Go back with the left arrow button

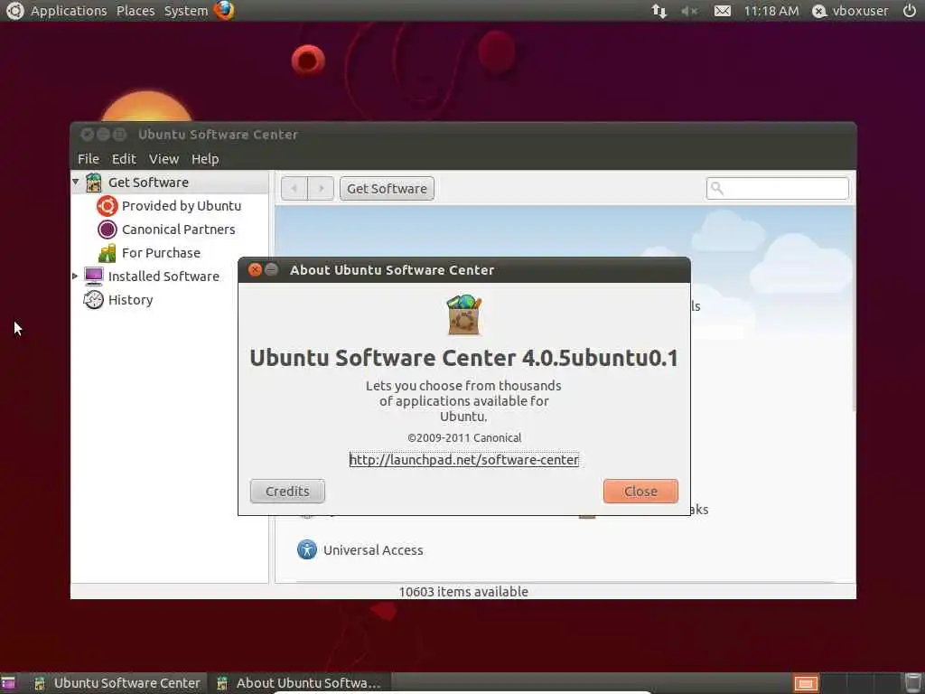294,188
